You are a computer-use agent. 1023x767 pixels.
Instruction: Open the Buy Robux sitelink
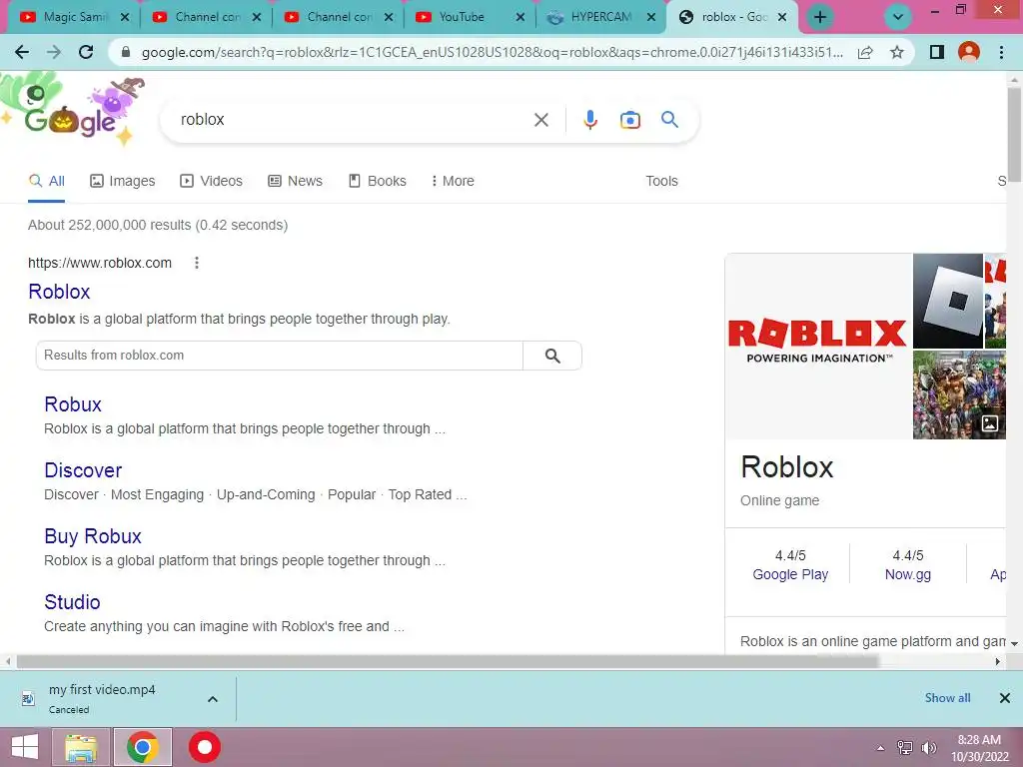[x=93, y=536]
